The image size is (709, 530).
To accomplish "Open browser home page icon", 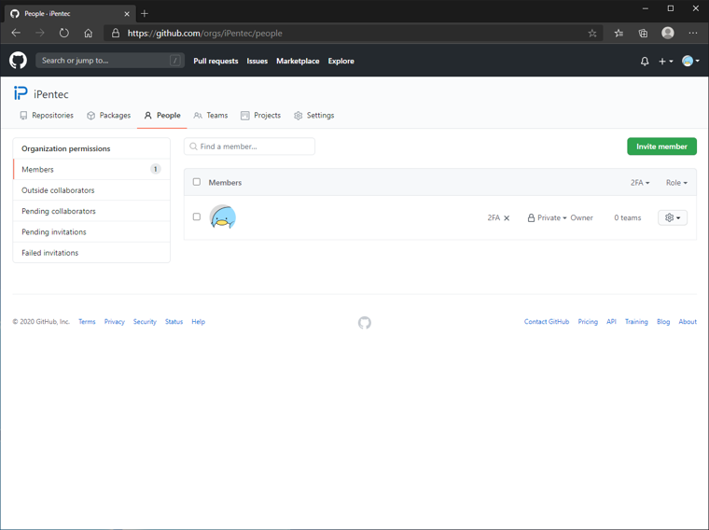I will click(x=89, y=33).
